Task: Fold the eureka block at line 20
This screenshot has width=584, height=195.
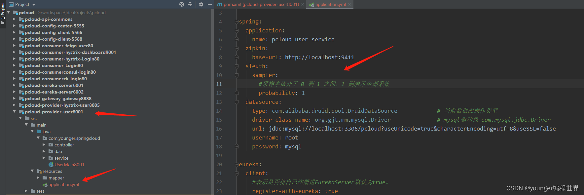Action: coord(237,164)
